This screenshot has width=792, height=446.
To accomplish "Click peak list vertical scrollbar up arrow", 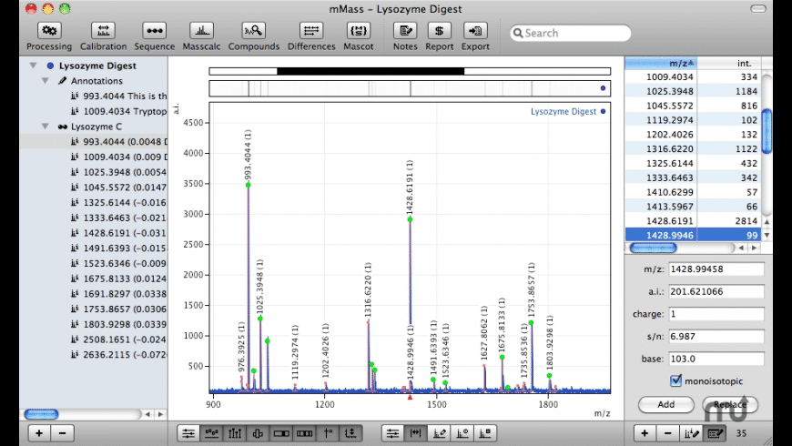I will (x=767, y=222).
